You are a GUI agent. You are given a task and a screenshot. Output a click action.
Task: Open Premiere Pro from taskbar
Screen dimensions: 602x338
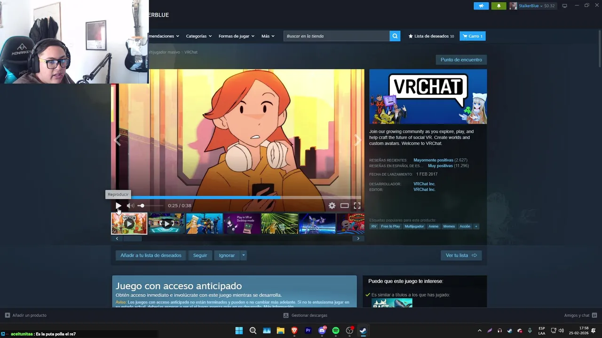coord(308,330)
